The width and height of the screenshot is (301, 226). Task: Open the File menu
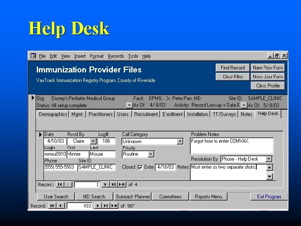click(42, 56)
